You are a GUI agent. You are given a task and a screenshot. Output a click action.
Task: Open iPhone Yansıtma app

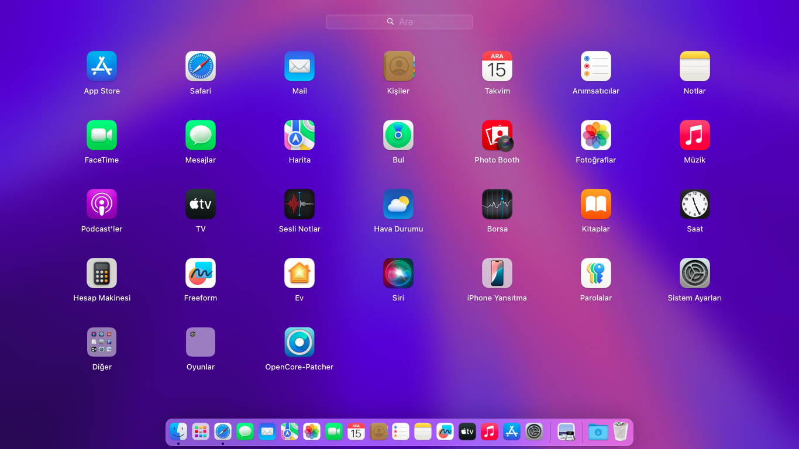tap(497, 273)
